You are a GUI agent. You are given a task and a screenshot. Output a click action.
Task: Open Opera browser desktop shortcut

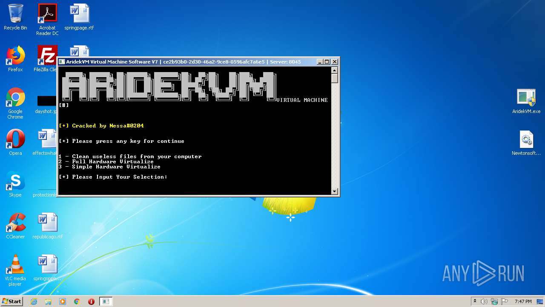click(x=15, y=142)
